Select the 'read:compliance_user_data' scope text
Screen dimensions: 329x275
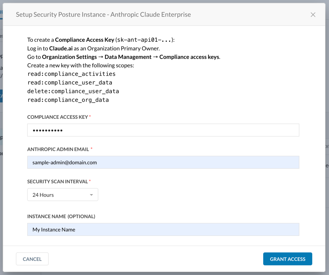(70, 82)
